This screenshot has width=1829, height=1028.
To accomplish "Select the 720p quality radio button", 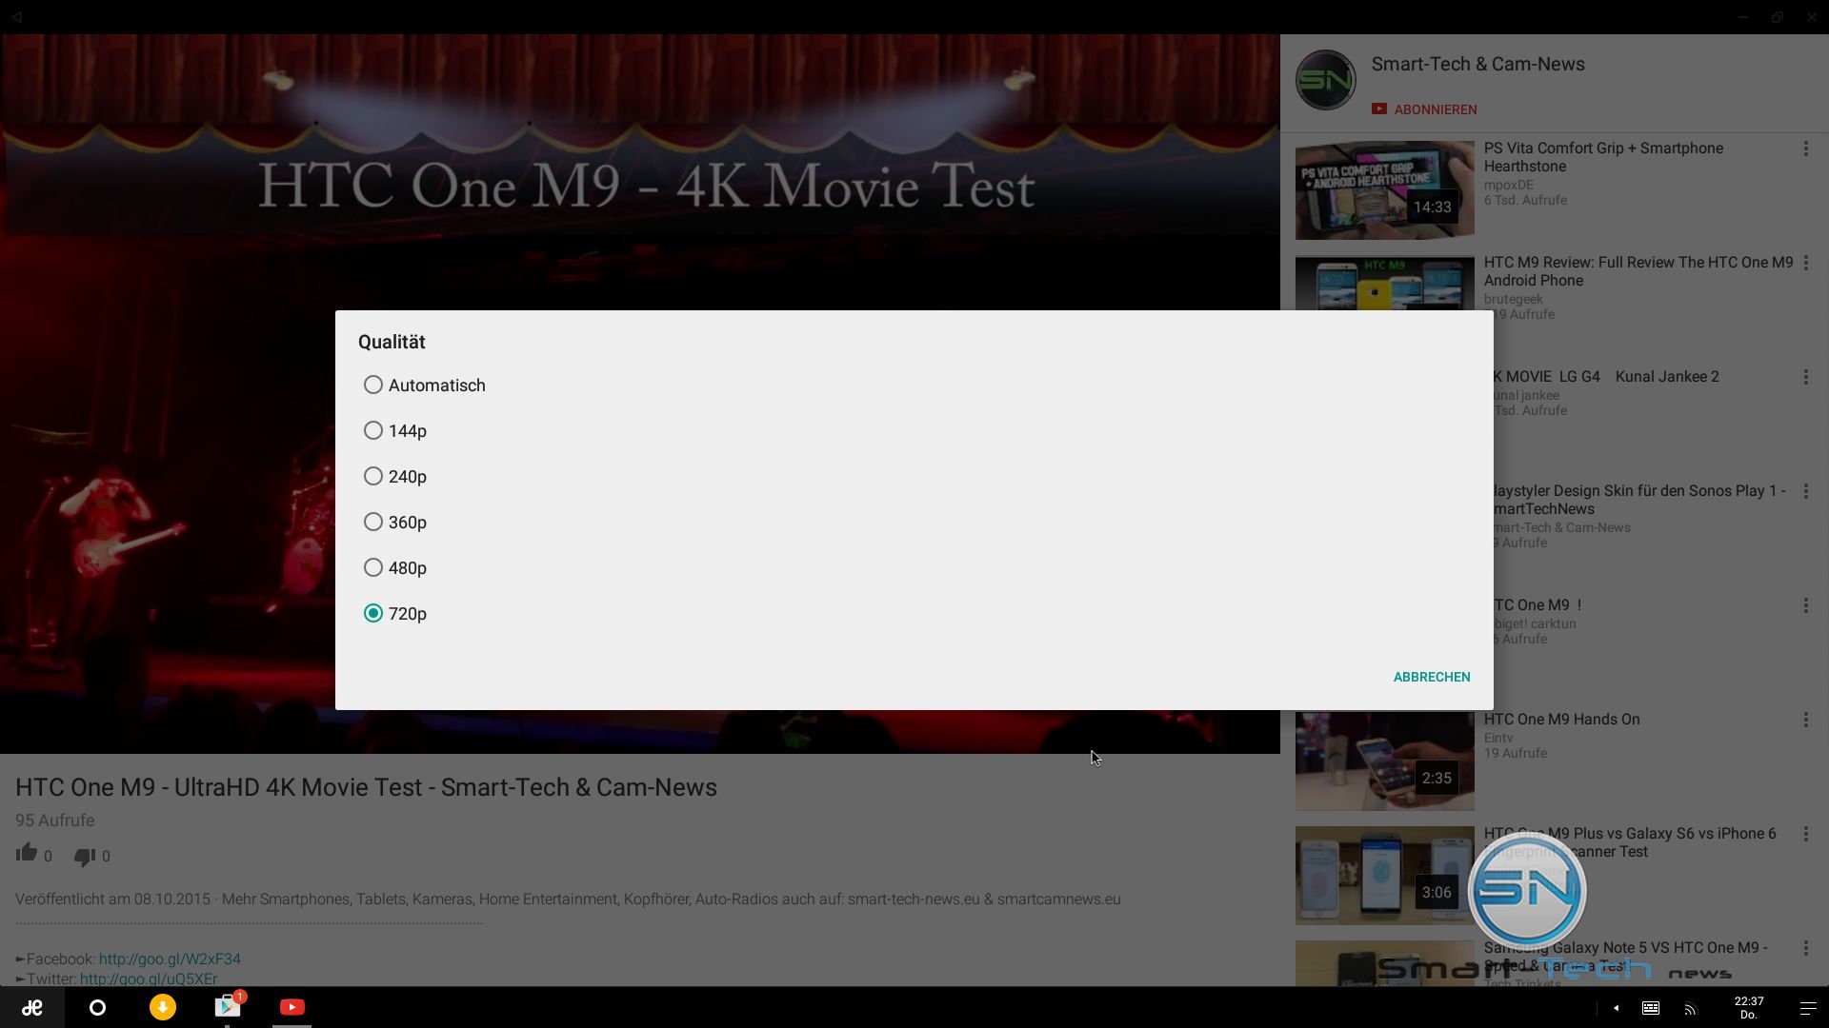I will pyautogui.click(x=373, y=614).
